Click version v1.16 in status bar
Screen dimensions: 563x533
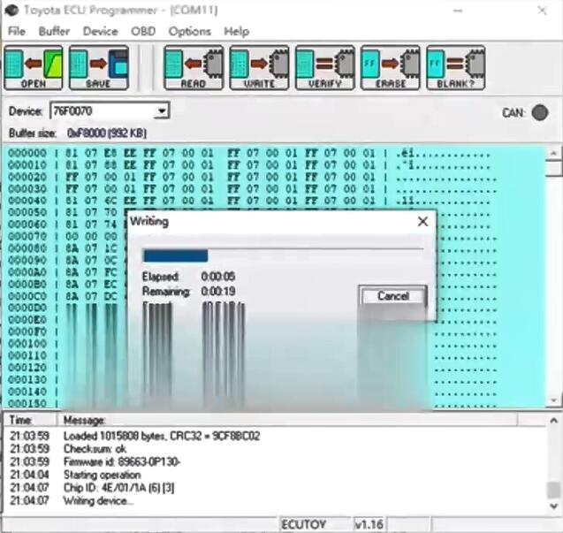pos(369,524)
